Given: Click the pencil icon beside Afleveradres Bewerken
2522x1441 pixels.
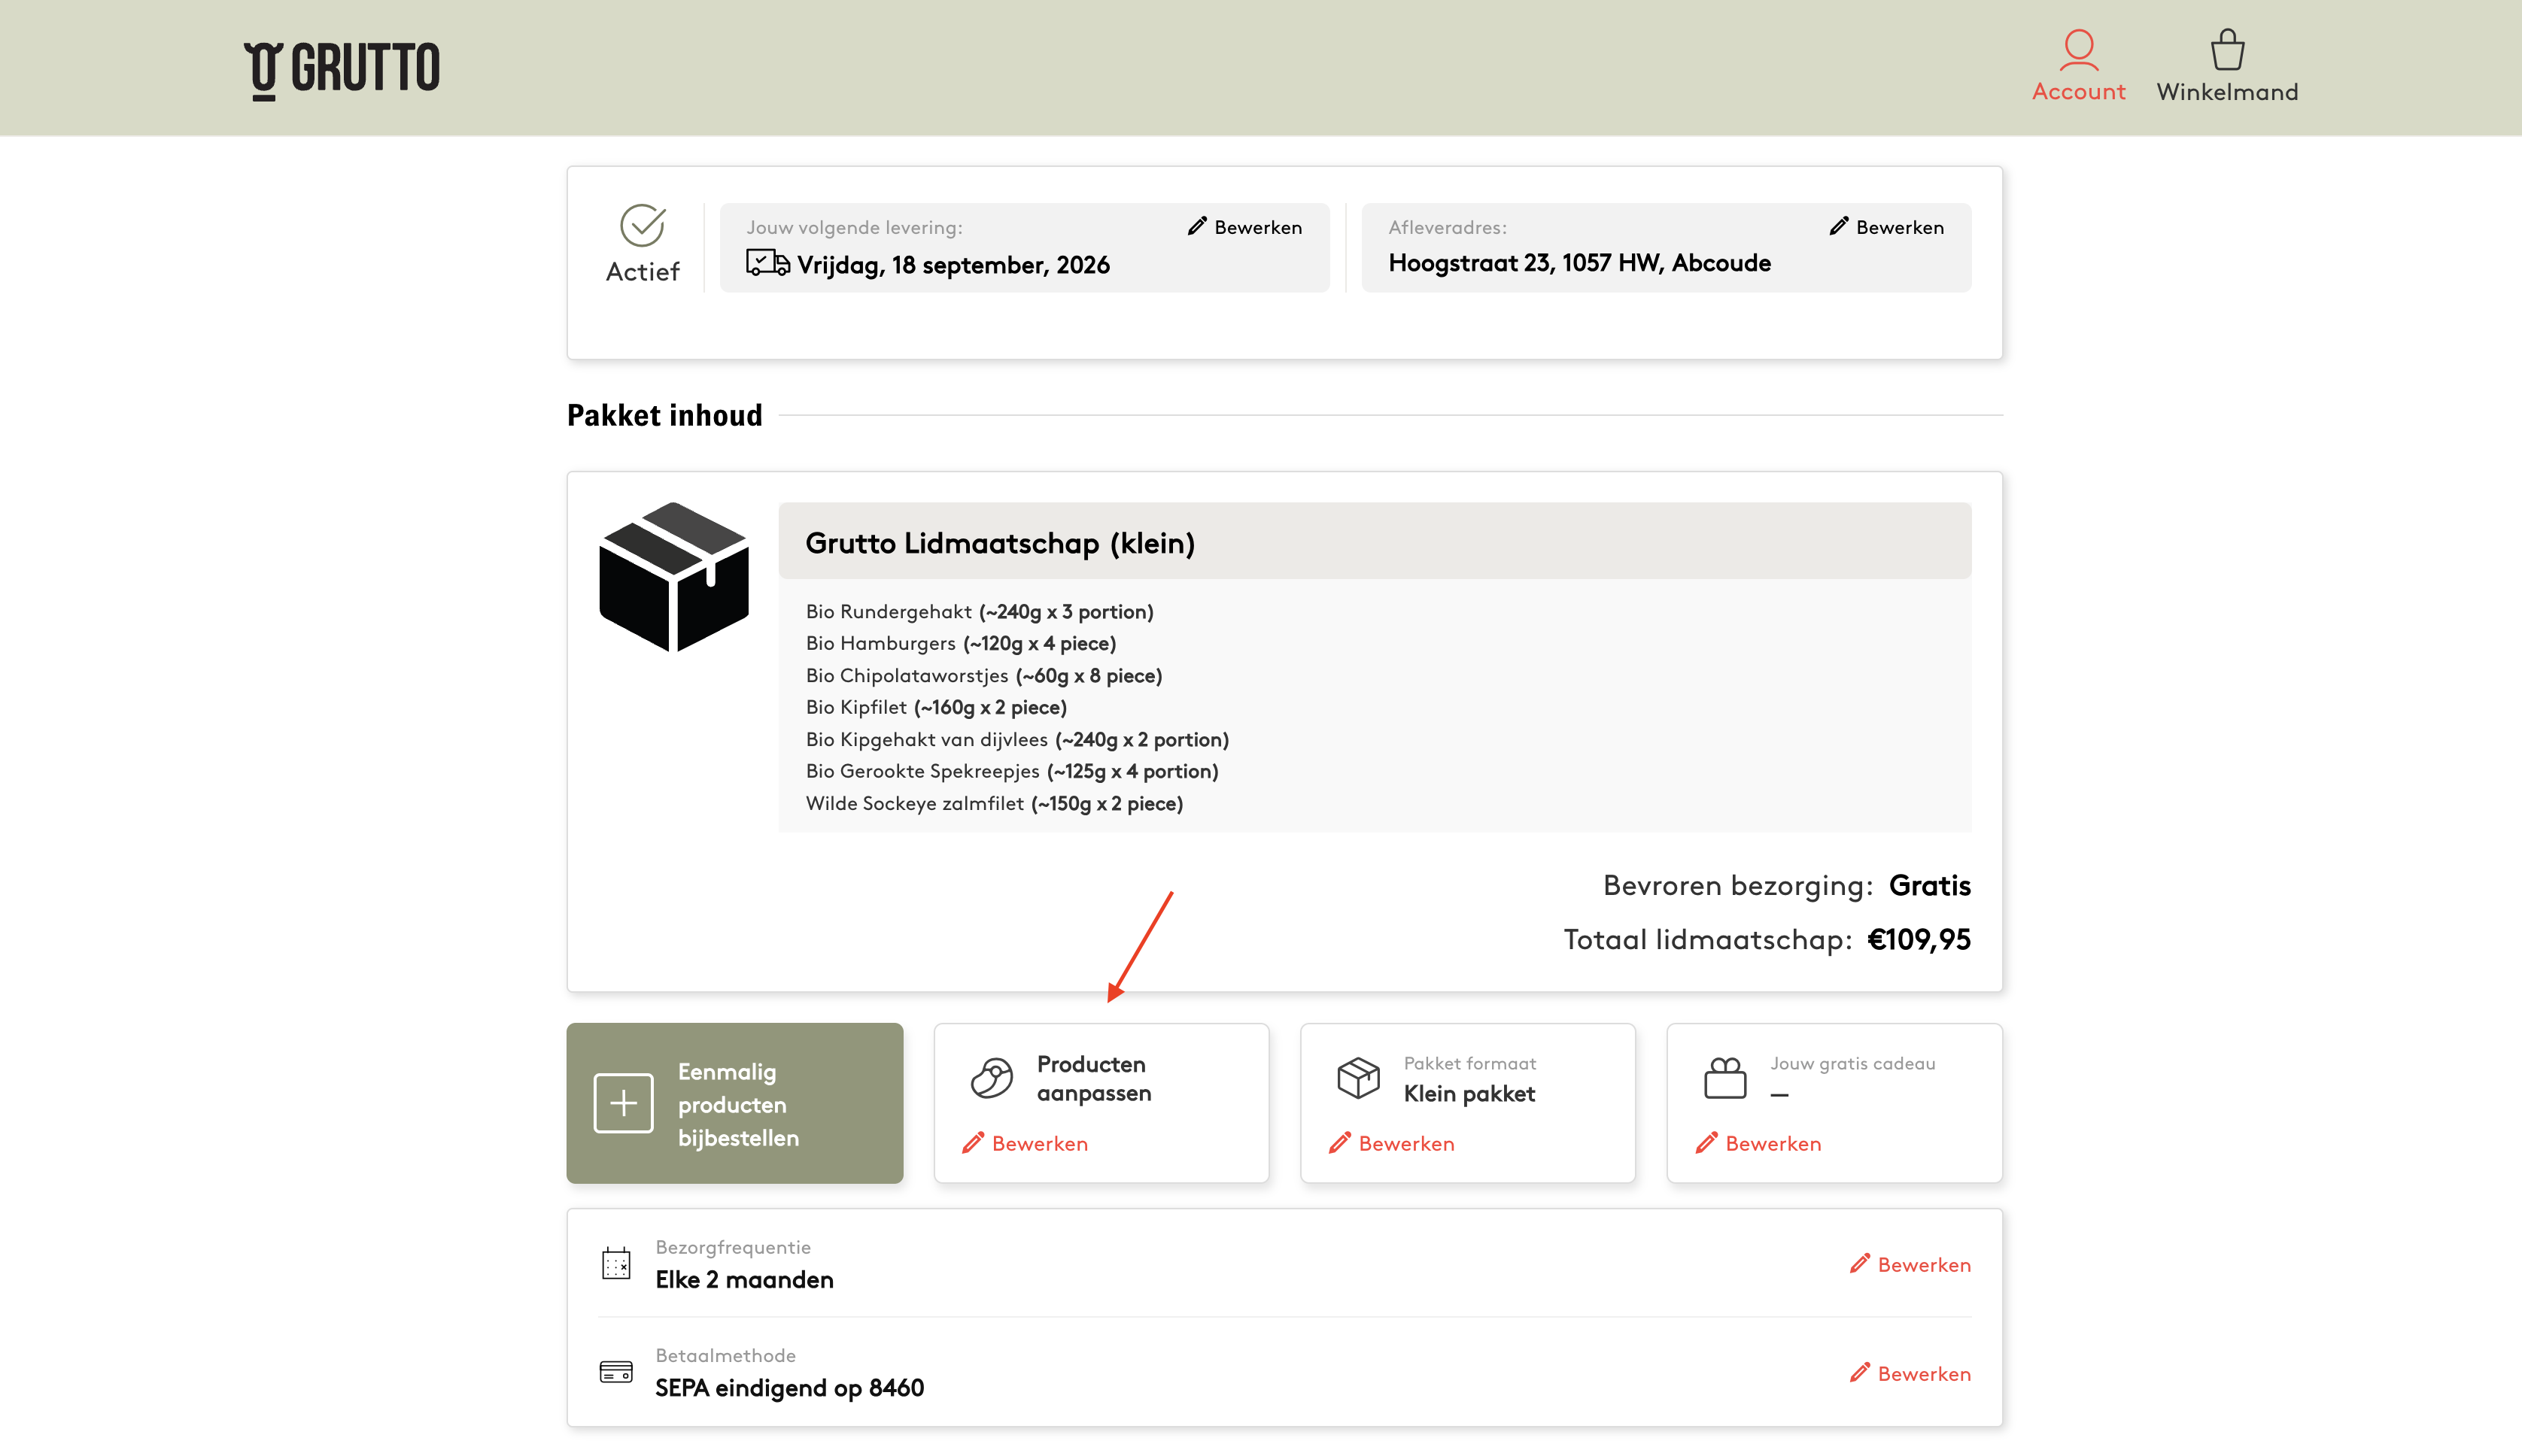Looking at the screenshot, I should tap(1839, 226).
